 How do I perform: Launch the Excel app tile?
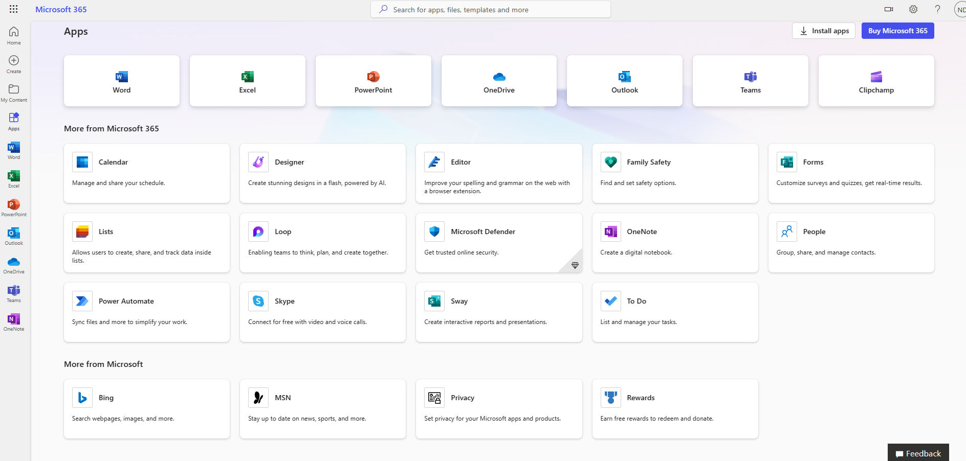pos(248,81)
